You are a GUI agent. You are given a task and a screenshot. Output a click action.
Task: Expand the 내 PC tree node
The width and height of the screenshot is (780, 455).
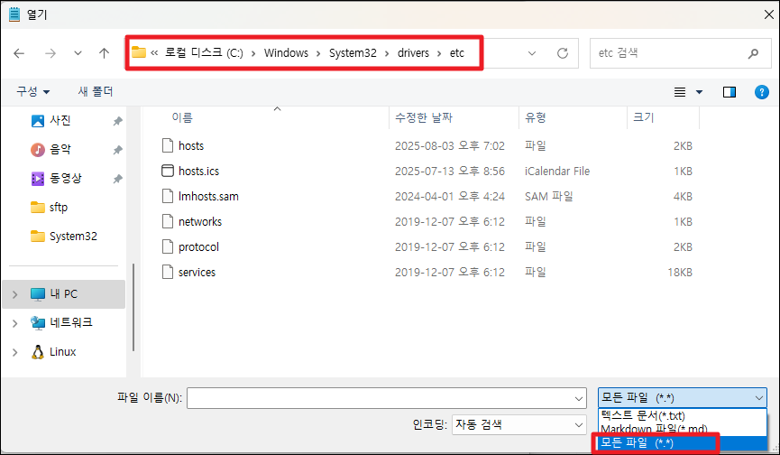[x=15, y=294]
